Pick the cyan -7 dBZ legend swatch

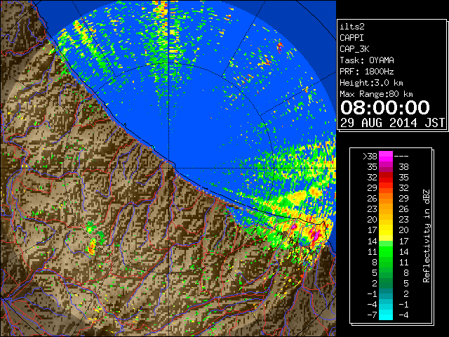pos(386,315)
